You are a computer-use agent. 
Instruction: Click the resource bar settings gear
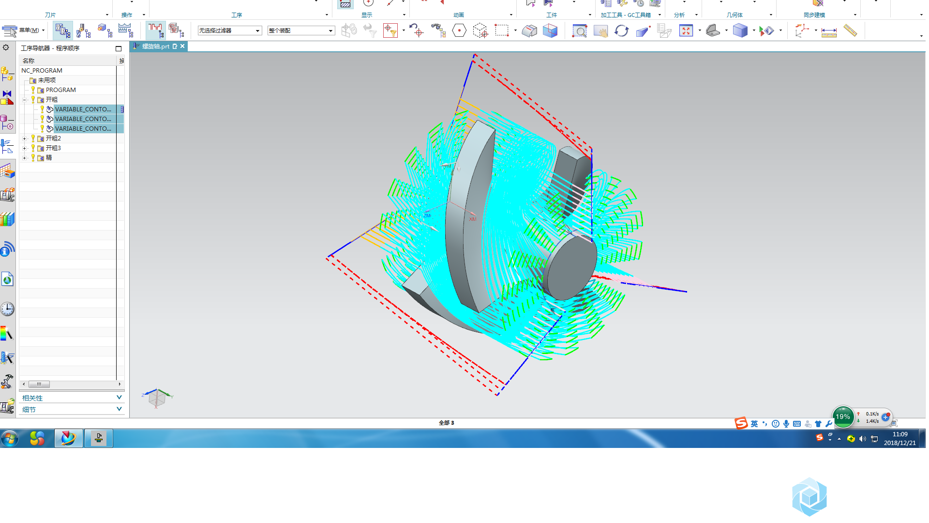click(x=6, y=47)
